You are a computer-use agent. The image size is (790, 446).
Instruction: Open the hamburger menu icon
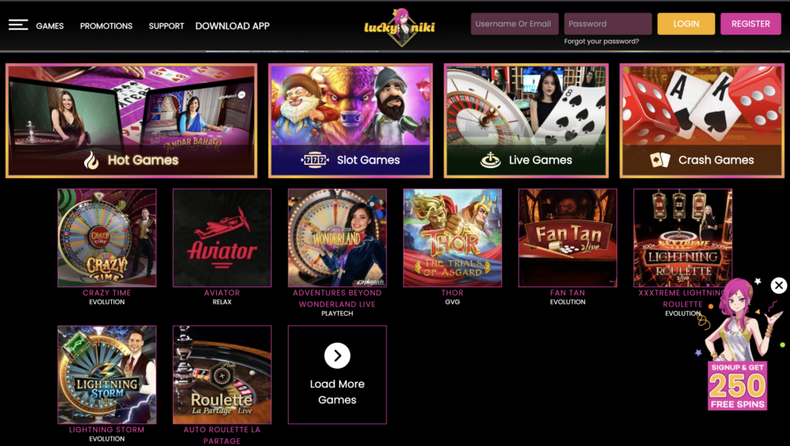19,25
